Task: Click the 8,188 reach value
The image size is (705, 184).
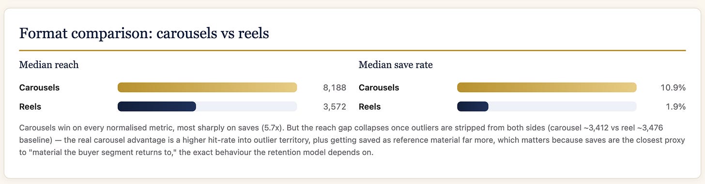Action: click(x=335, y=87)
